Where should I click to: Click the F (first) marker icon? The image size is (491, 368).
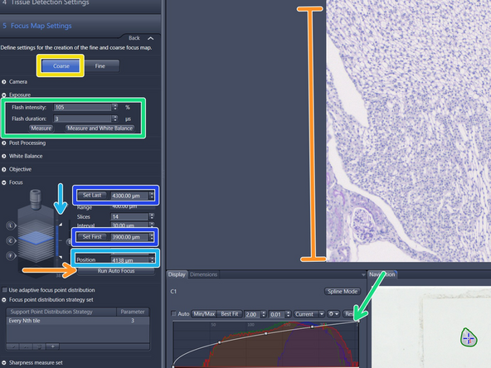pyautogui.click(x=11, y=255)
